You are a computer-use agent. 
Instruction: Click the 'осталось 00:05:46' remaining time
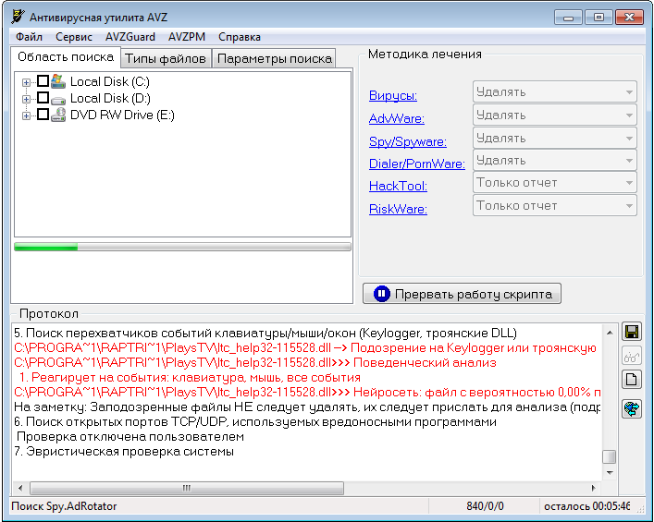point(587,506)
